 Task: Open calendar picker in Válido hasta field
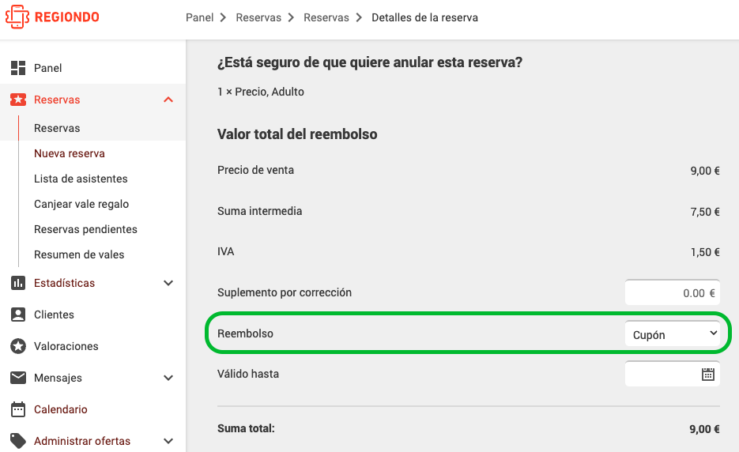tap(708, 375)
